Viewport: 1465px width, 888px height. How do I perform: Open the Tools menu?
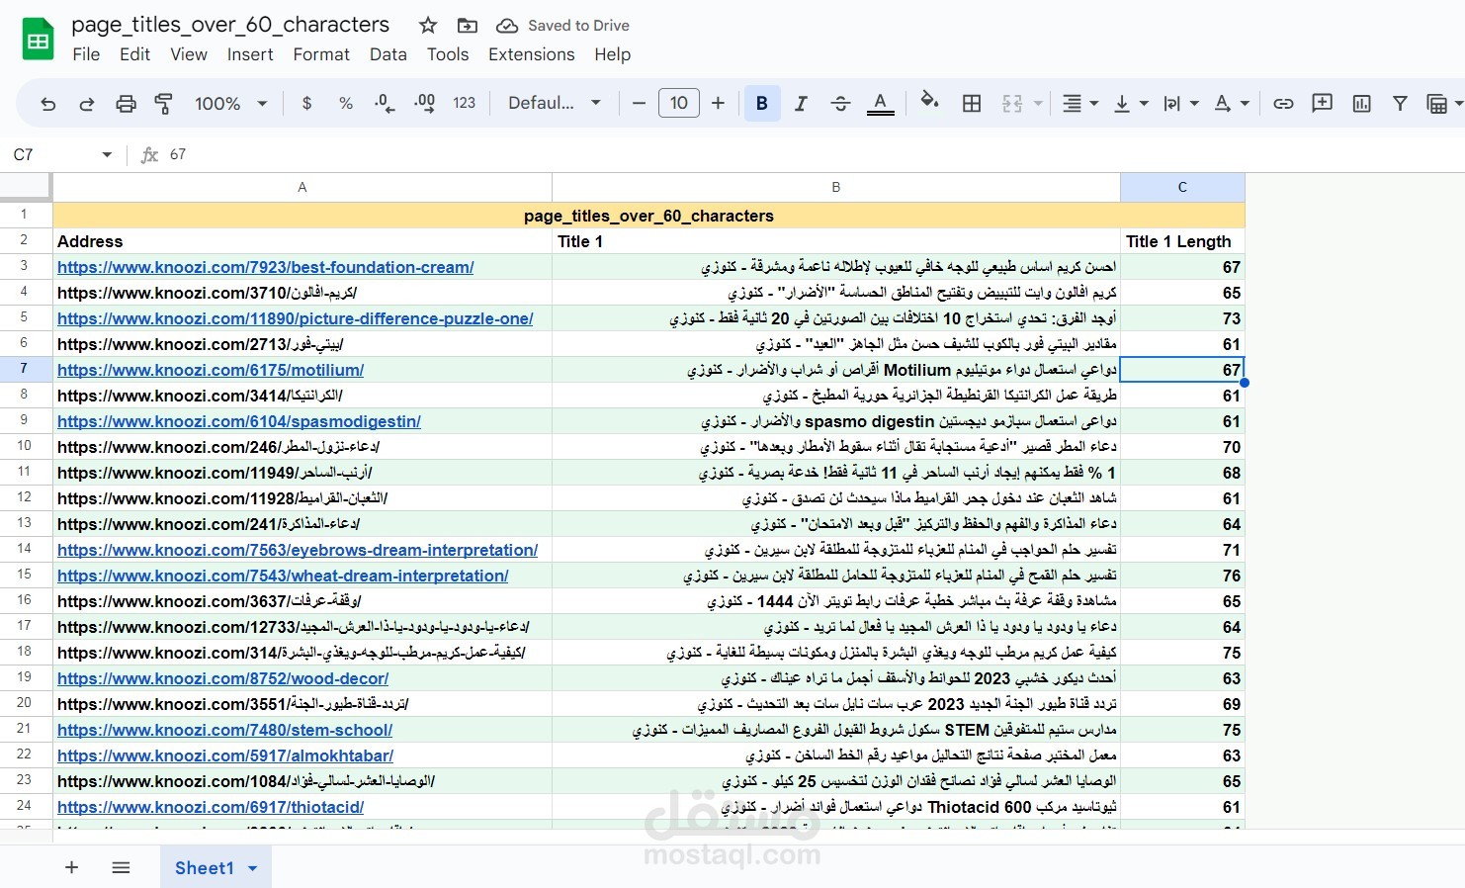coord(448,54)
